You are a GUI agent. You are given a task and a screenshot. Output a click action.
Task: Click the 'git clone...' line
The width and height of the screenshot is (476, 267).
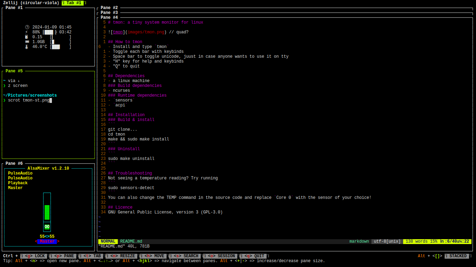(x=123, y=129)
